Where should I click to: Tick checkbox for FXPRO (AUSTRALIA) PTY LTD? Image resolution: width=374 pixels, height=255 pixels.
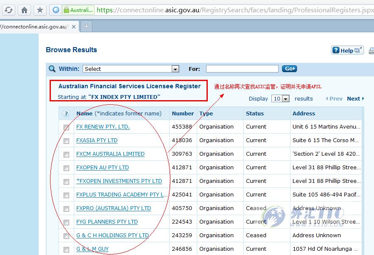point(66,209)
